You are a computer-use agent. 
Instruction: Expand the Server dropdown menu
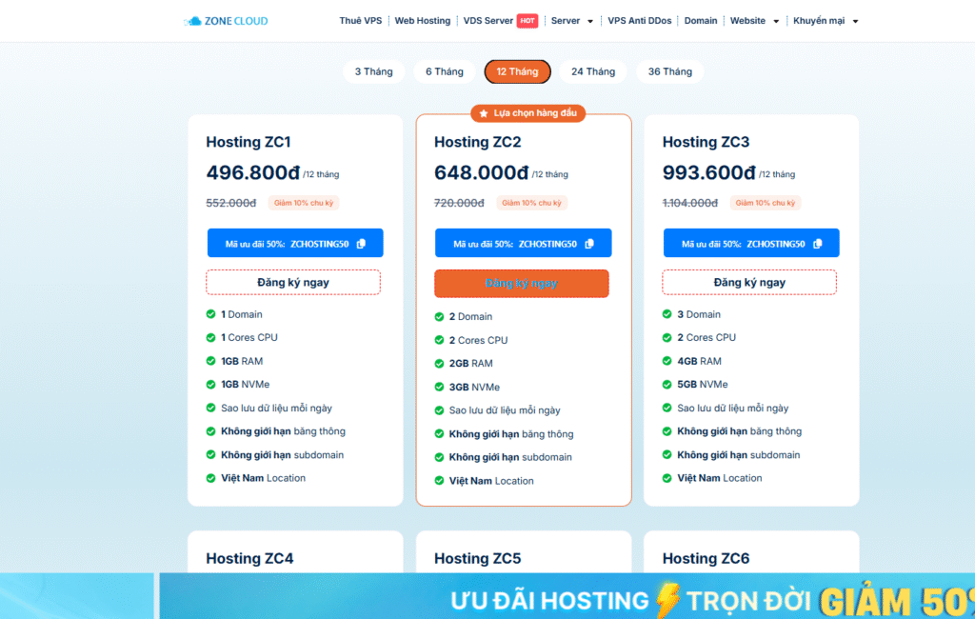[x=571, y=21]
